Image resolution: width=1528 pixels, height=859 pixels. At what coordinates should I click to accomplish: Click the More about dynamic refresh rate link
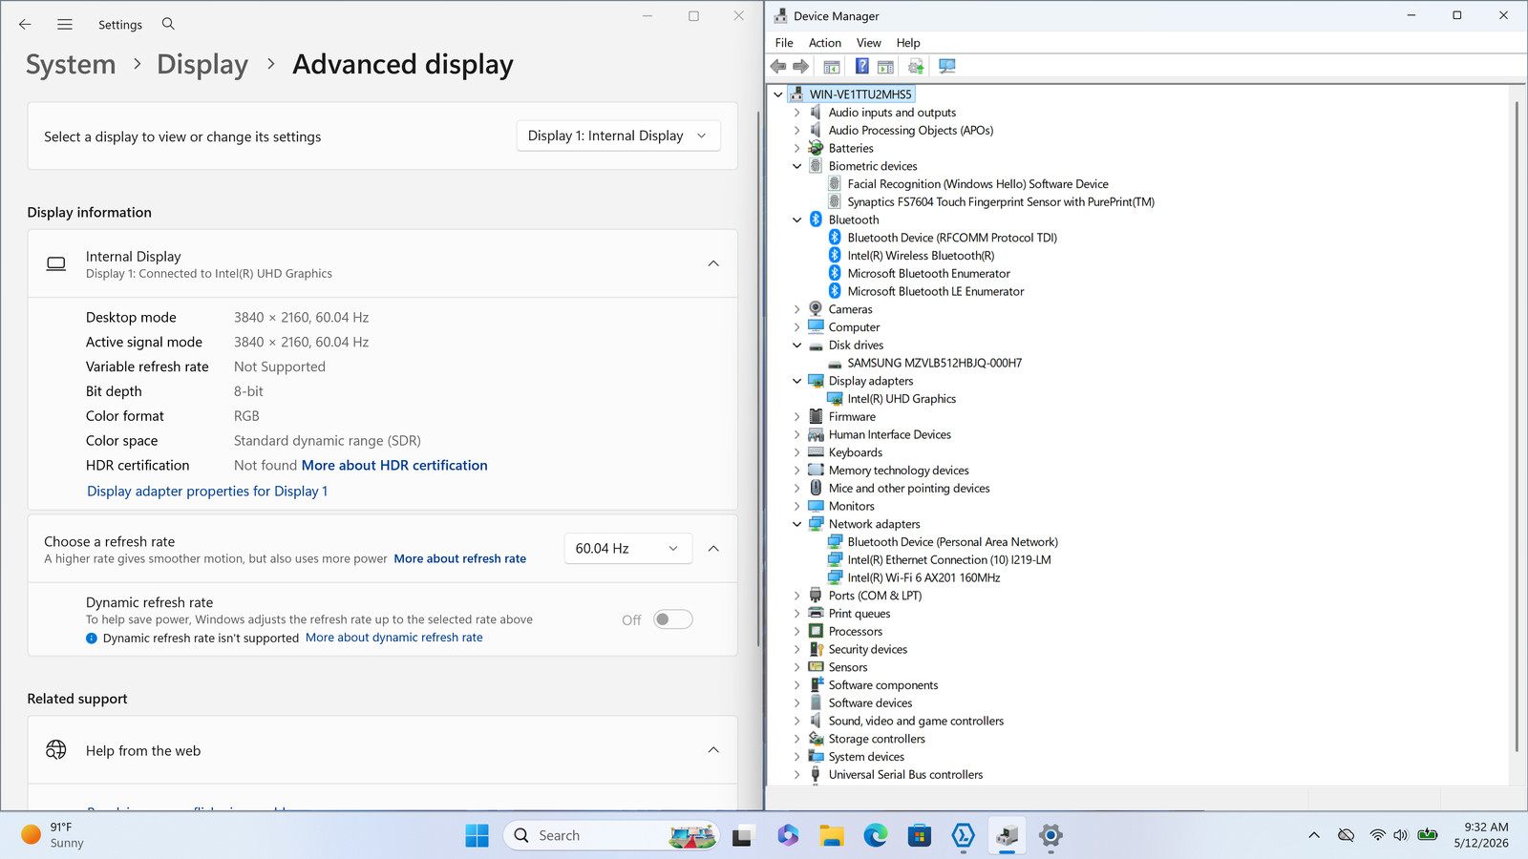click(394, 638)
